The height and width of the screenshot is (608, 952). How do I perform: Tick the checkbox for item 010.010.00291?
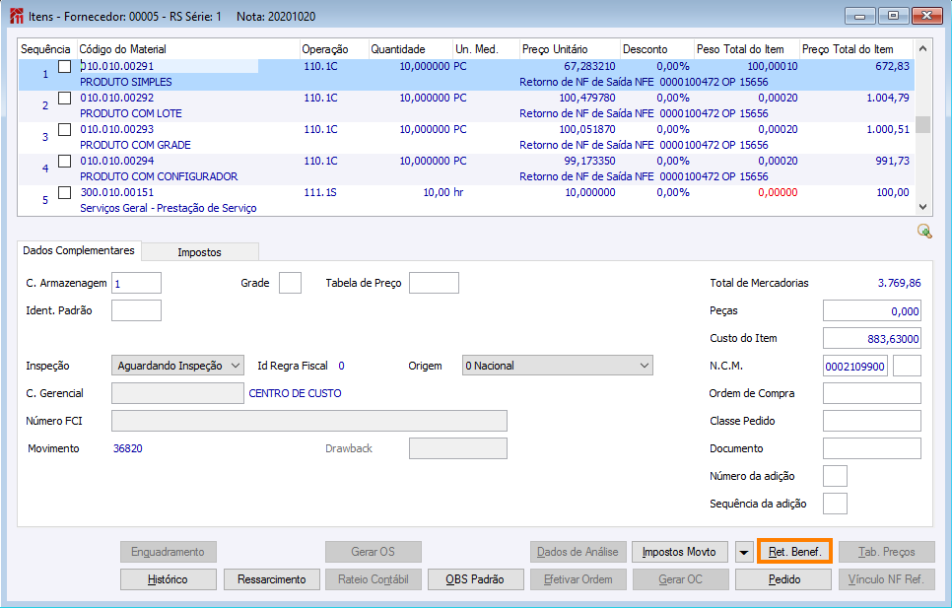64,66
